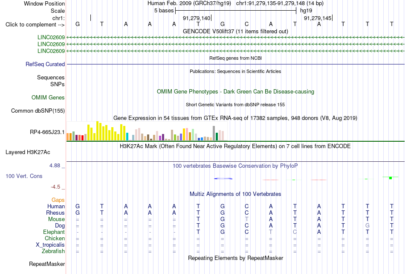Select the Elephant alignment row label
Screen dimensions: 405x274
point(54,232)
